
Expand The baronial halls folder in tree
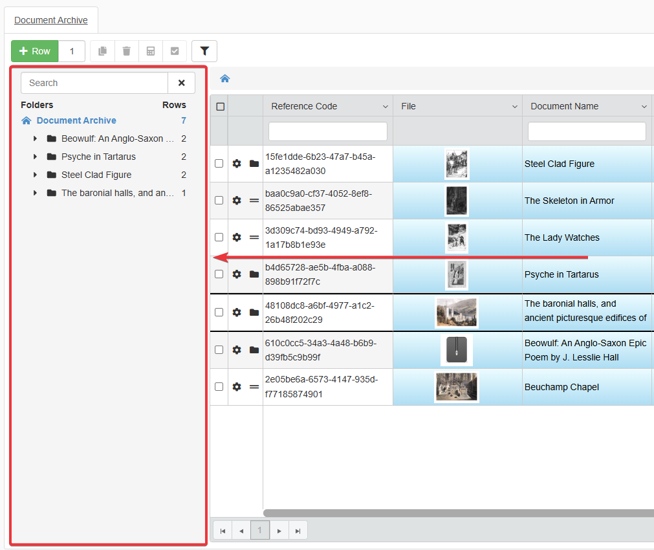point(35,193)
